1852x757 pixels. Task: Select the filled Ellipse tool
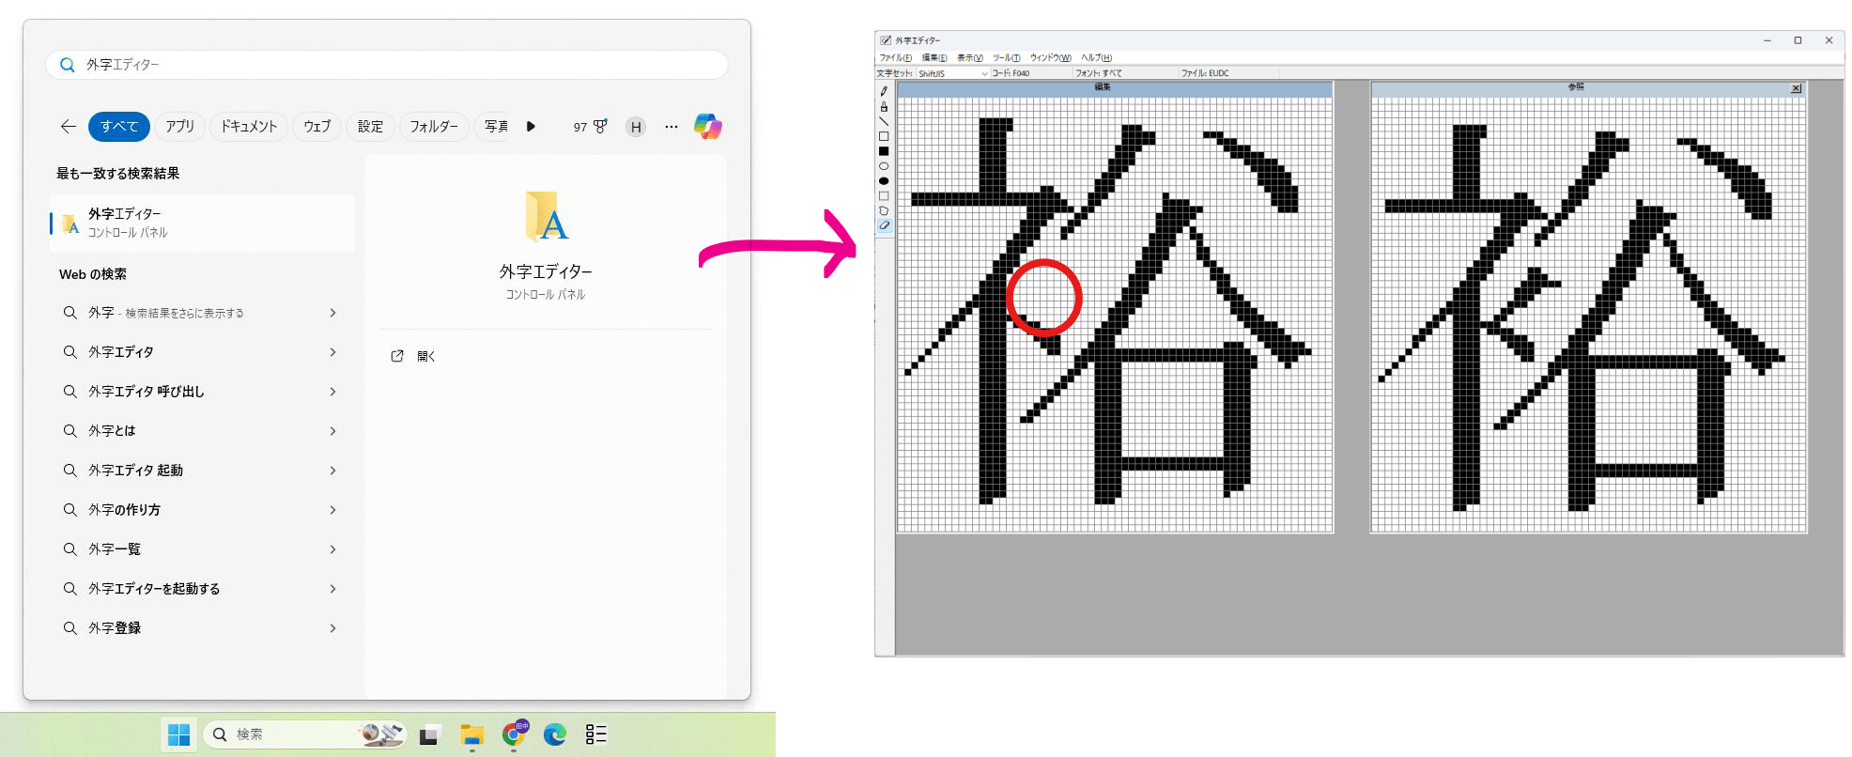click(884, 181)
